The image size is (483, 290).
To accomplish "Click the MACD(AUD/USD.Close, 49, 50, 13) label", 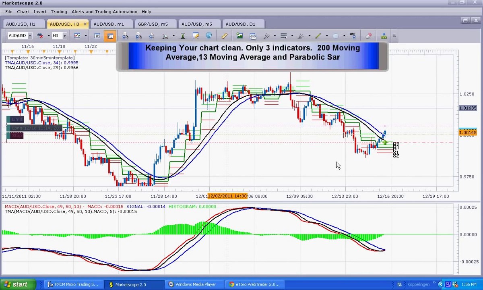I will pos(43,207).
